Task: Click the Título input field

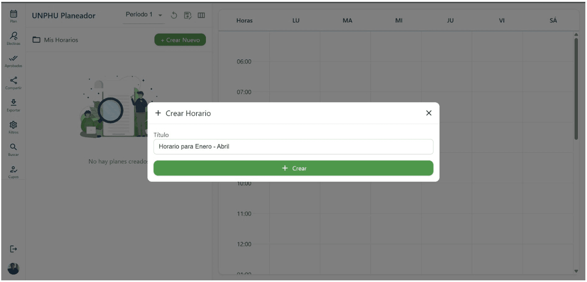Action: click(293, 147)
